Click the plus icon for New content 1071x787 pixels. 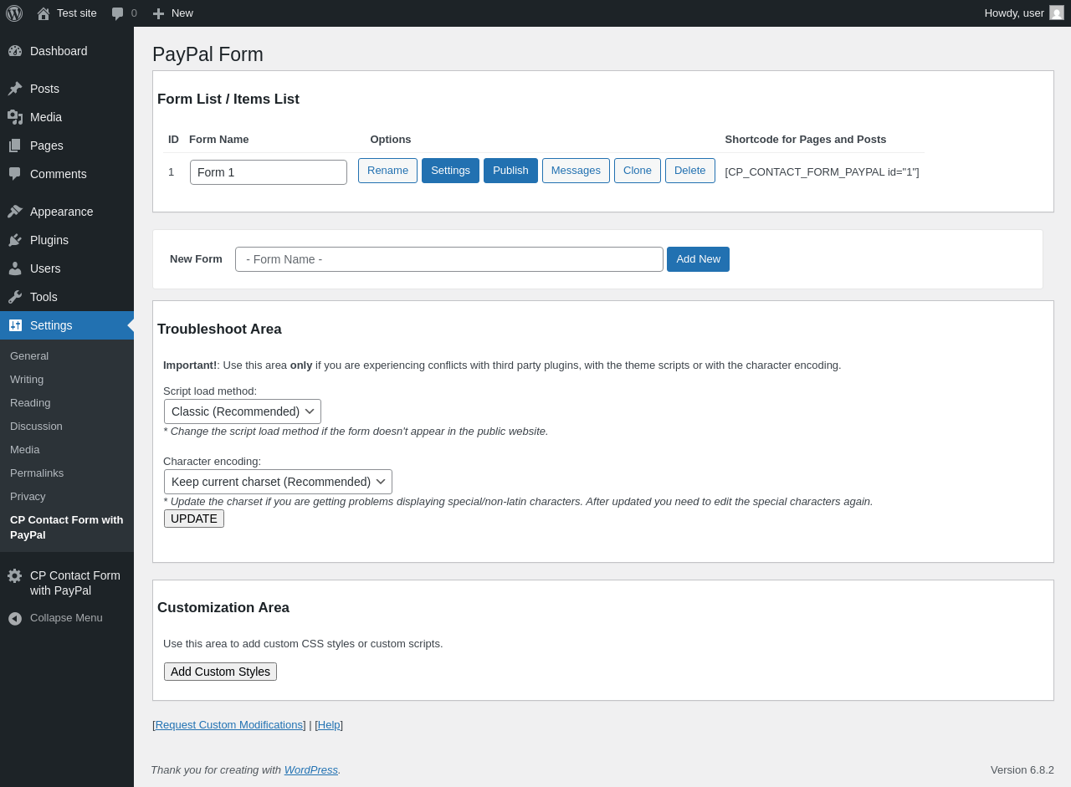(x=158, y=13)
